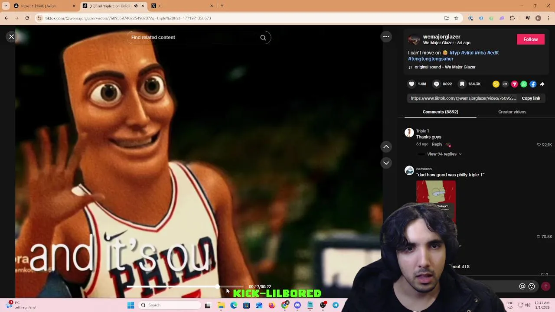Open Discord from taskbar

click(x=297, y=305)
